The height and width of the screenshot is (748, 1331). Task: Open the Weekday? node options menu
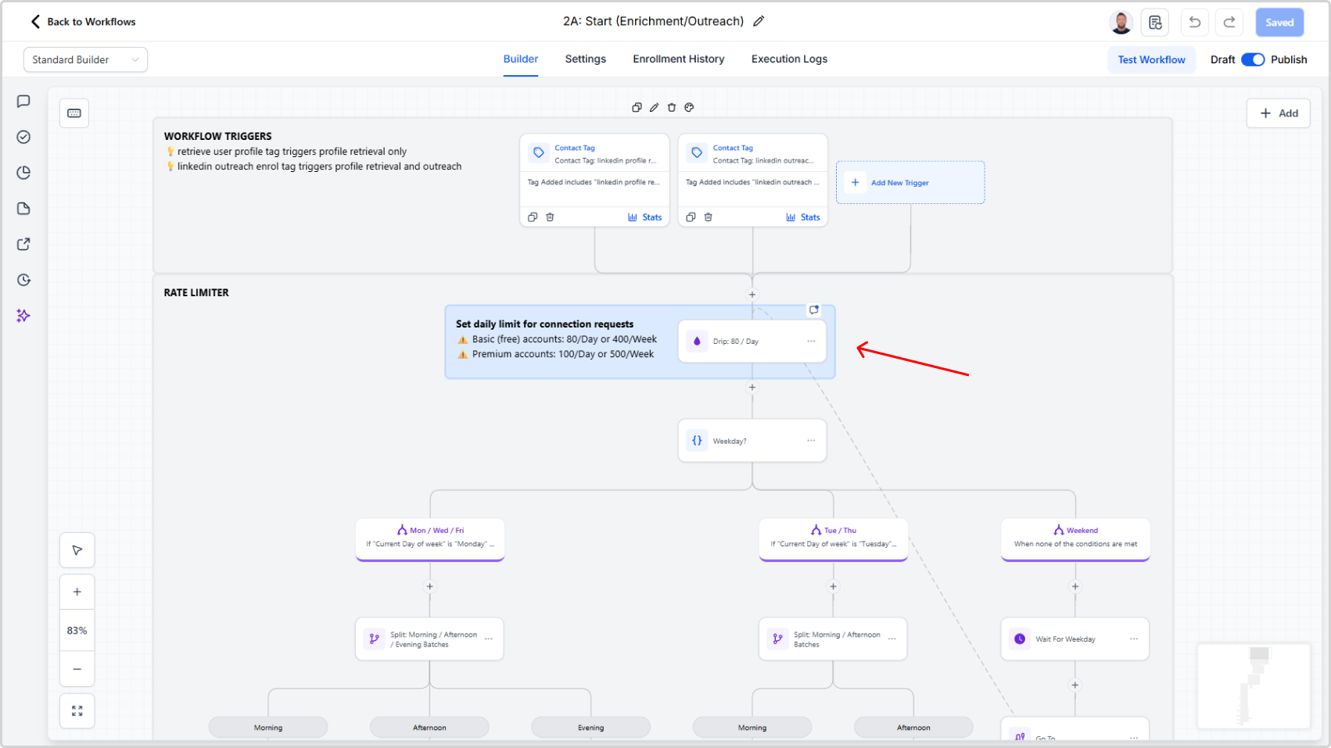coord(811,441)
